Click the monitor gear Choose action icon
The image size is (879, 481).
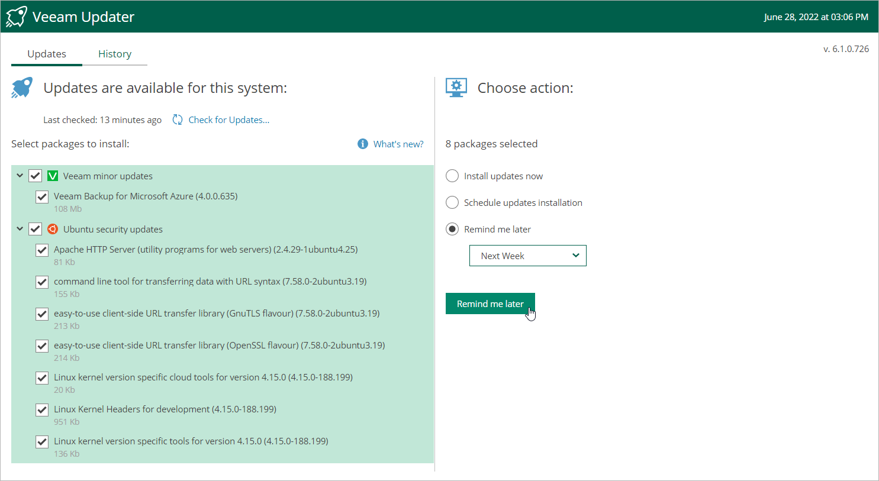tap(456, 88)
